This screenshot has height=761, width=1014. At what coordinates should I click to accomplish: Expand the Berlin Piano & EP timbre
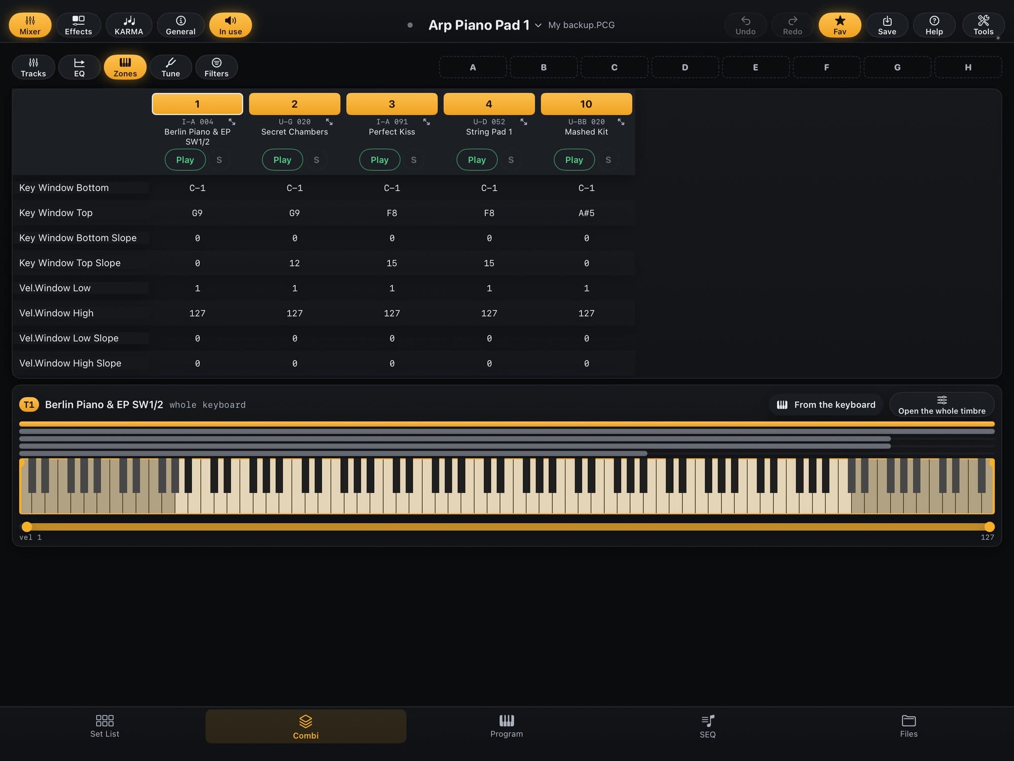[x=232, y=122]
